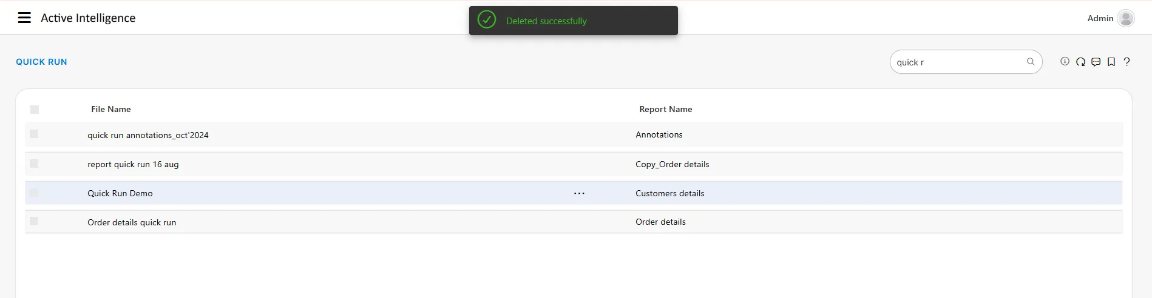Click the search magnifier icon
1152x298 pixels.
coord(1030,62)
